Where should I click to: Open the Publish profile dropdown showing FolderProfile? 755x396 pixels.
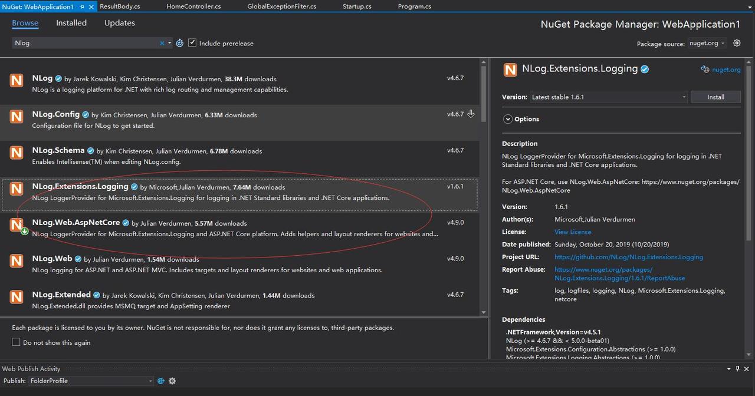91,381
